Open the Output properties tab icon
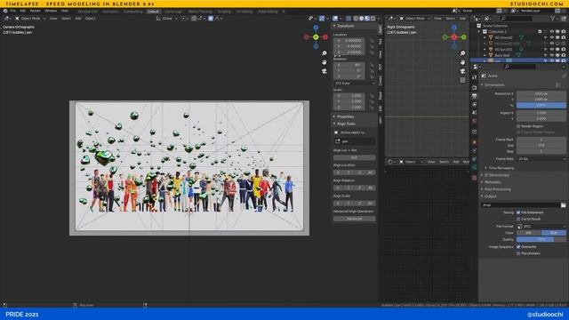Screen dimensions: 569x320 tap(474, 96)
